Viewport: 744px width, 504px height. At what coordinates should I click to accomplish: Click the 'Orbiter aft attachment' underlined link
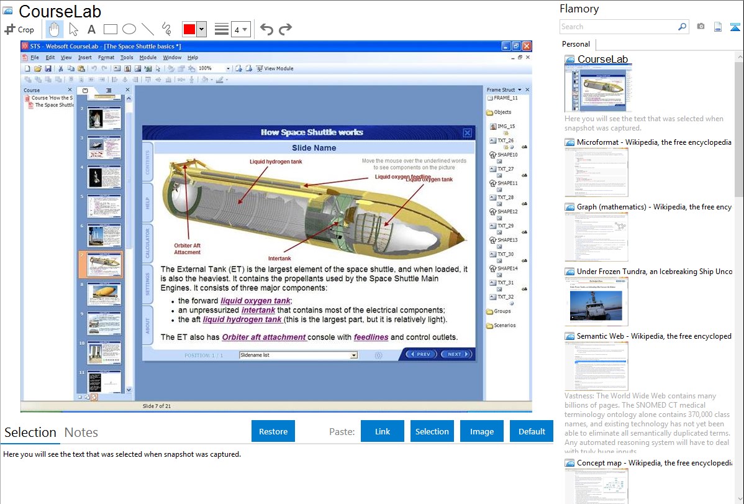[x=264, y=337]
